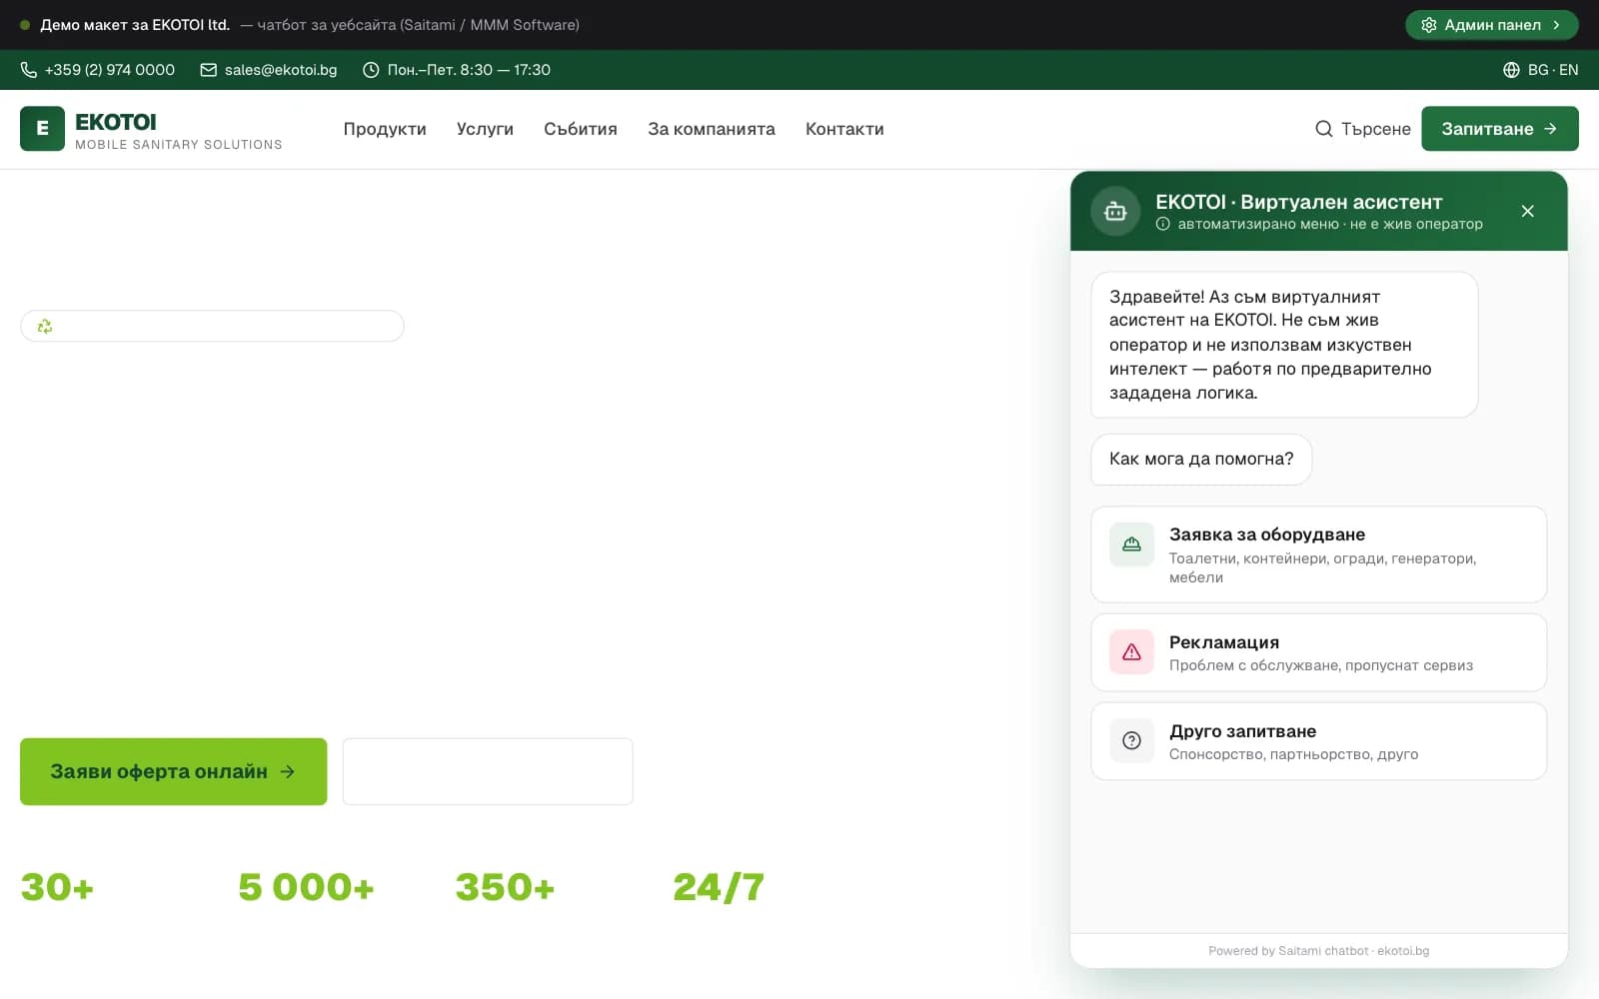Click the "Демо макет за EKOTOI ltd." text

click(x=135, y=25)
